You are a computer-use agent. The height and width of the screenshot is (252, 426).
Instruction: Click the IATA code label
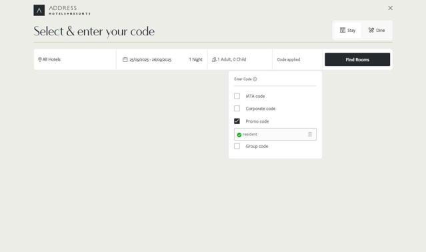pyautogui.click(x=255, y=96)
